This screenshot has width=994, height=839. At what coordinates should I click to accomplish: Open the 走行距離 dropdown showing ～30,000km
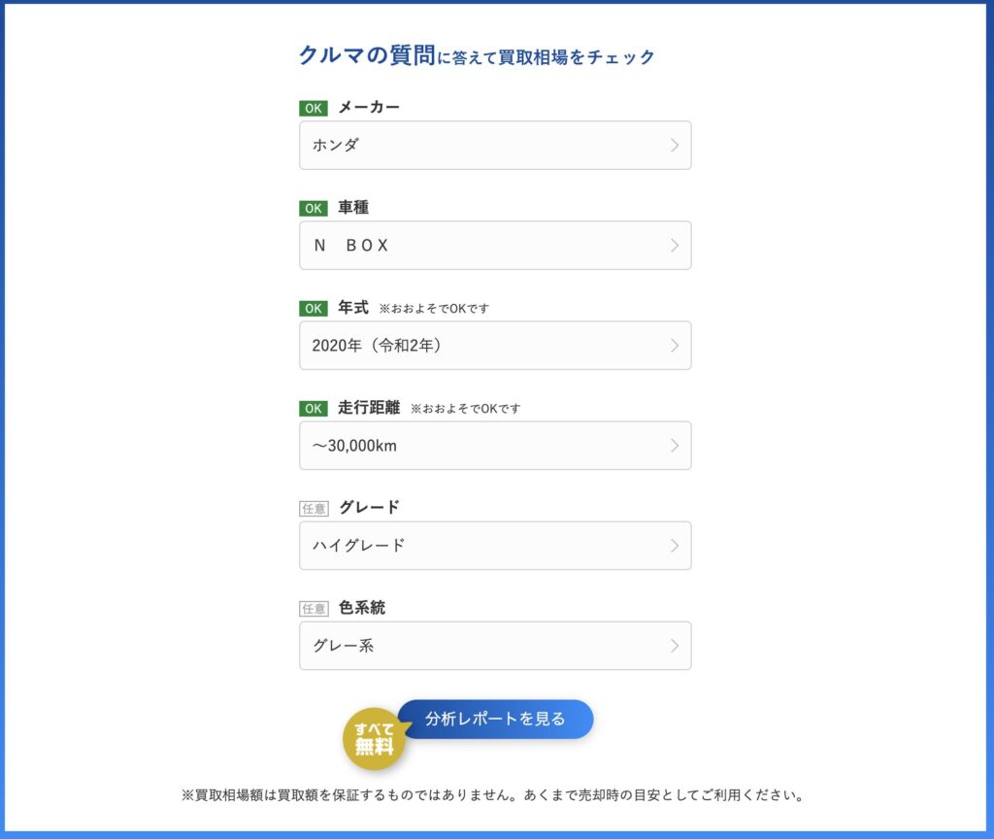click(x=495, y=446)
